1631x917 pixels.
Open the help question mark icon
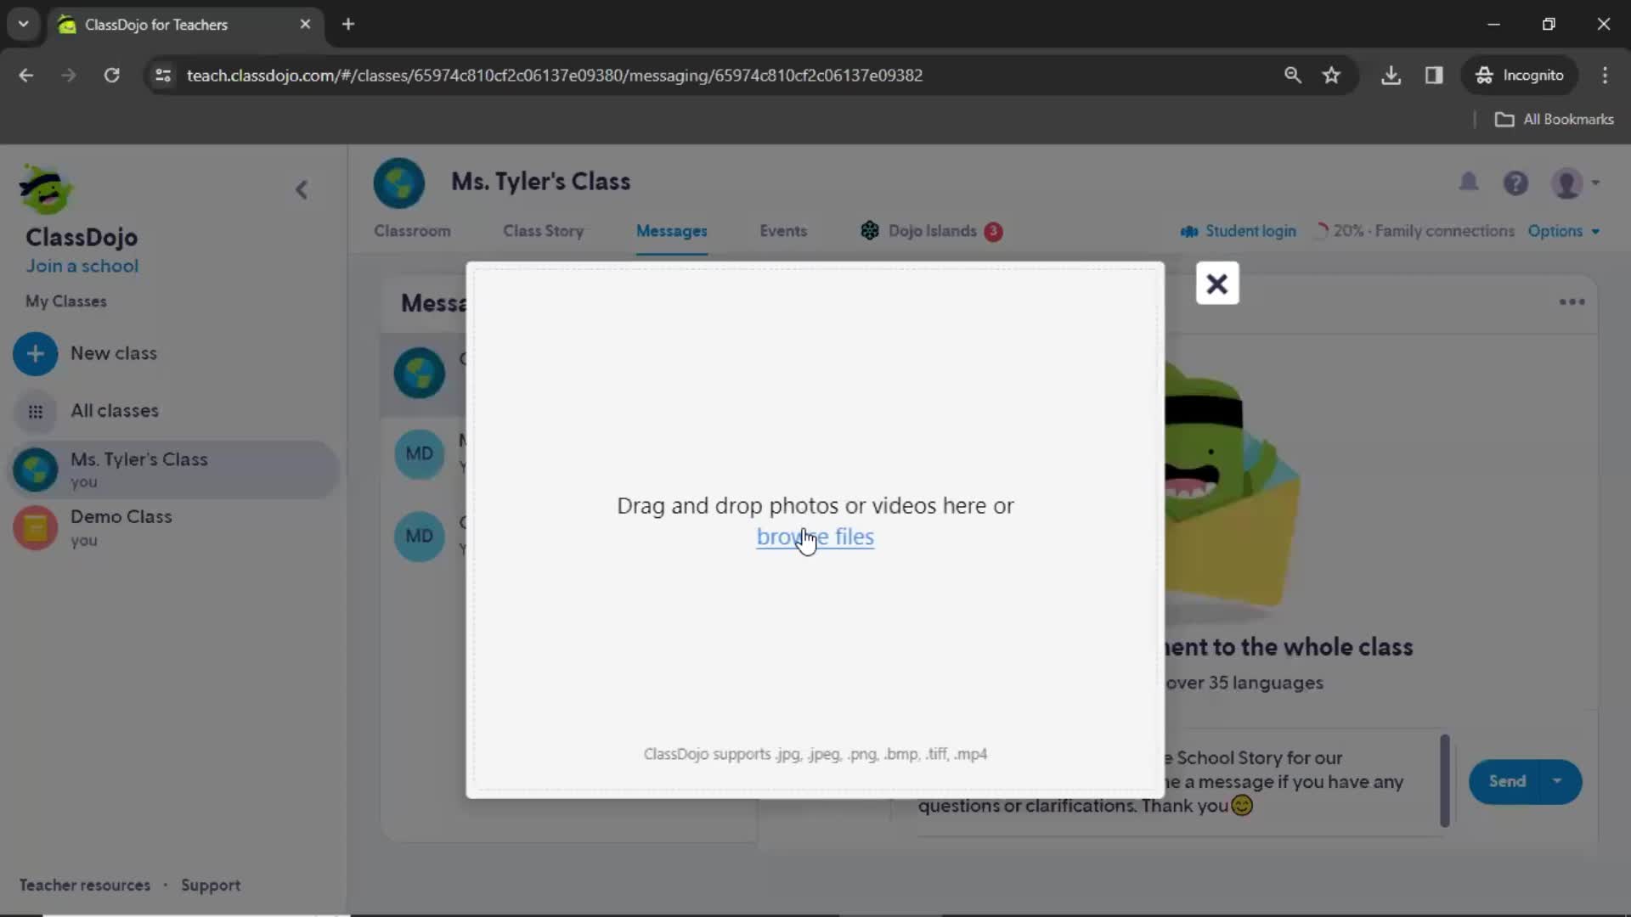coord(1515,183)
